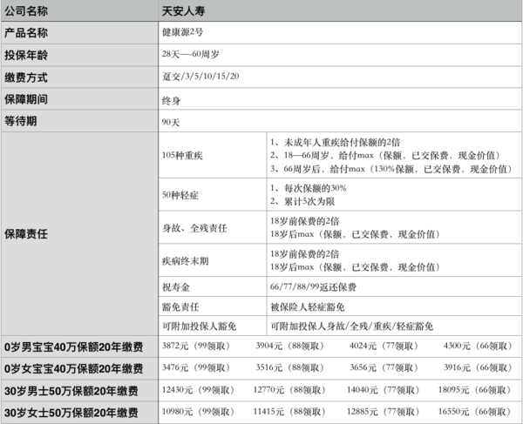Click line '1、每次保额的30%'

coord(309,188)
